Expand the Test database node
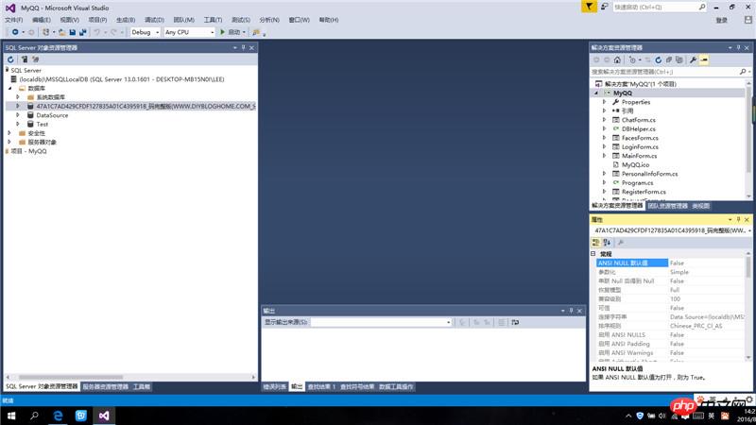 tap(18, 124)
